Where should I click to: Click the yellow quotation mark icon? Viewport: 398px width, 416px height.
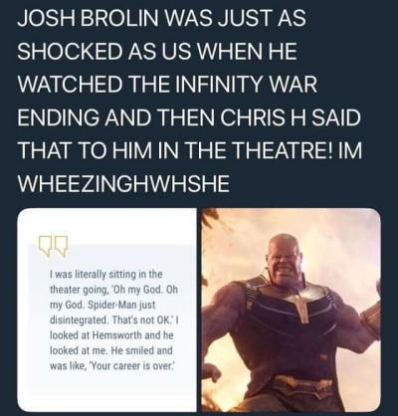tap(53, 246)
